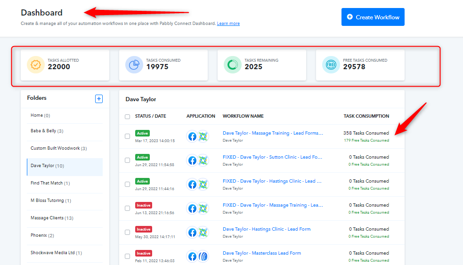Open Dave Taylor - Massage Training - Lead Forms workflow

tap(273, 133)
